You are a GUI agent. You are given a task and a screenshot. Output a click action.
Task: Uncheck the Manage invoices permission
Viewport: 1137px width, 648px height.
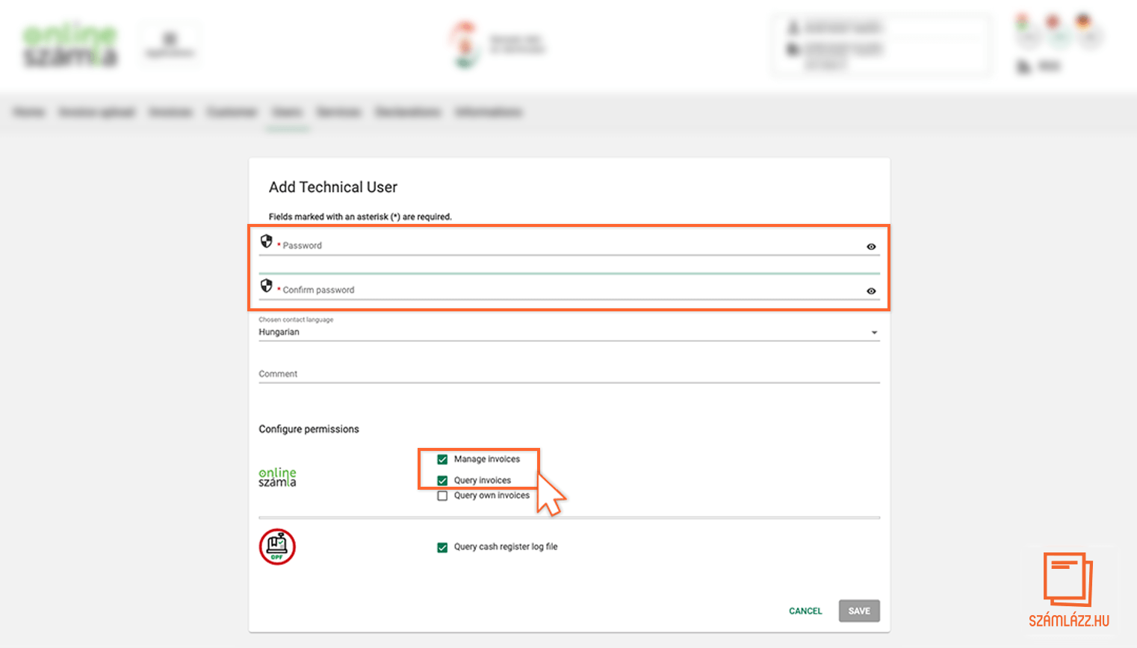(442, 459)
